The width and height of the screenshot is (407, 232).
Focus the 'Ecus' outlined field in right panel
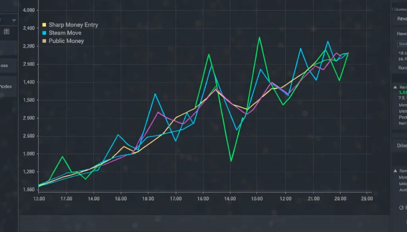coord(402,44)
